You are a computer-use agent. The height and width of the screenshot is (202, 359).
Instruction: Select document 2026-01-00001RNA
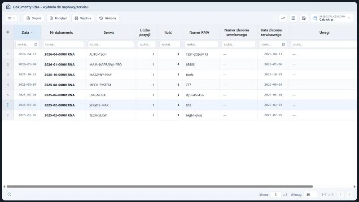pos(60,64)
